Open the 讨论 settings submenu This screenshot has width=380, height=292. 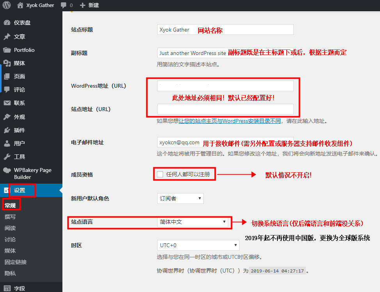click(x=10, y=239)
